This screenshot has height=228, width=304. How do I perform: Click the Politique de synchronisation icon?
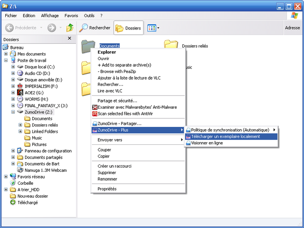click(188, 130)
